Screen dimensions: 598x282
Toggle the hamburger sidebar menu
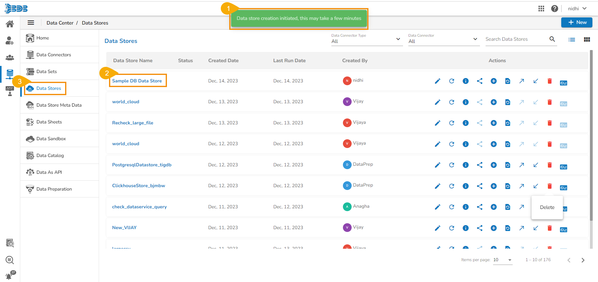[x=31, y=23]
